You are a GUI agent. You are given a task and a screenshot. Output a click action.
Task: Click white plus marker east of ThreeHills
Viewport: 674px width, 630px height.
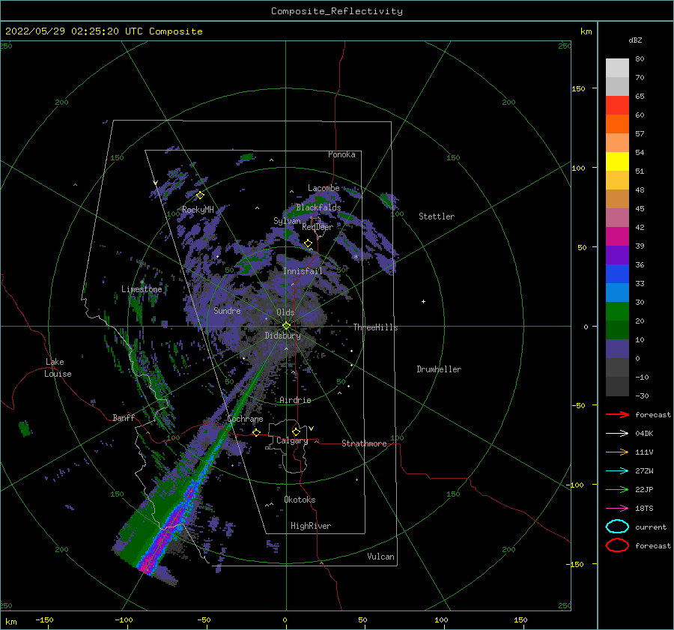423,301
